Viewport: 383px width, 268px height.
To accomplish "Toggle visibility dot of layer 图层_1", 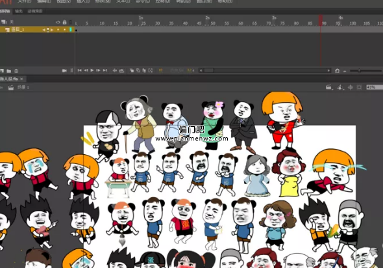I will [x=58, y=30].
